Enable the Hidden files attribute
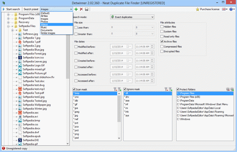 click(162, 27)
